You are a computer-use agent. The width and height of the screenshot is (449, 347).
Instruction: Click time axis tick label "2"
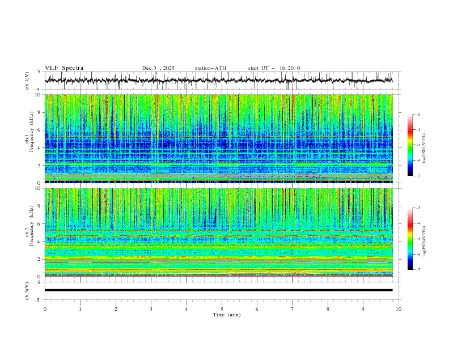pyautogui.click(x=116, y=309)
